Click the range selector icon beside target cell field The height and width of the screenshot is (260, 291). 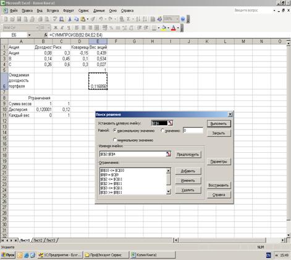(170, 123)
